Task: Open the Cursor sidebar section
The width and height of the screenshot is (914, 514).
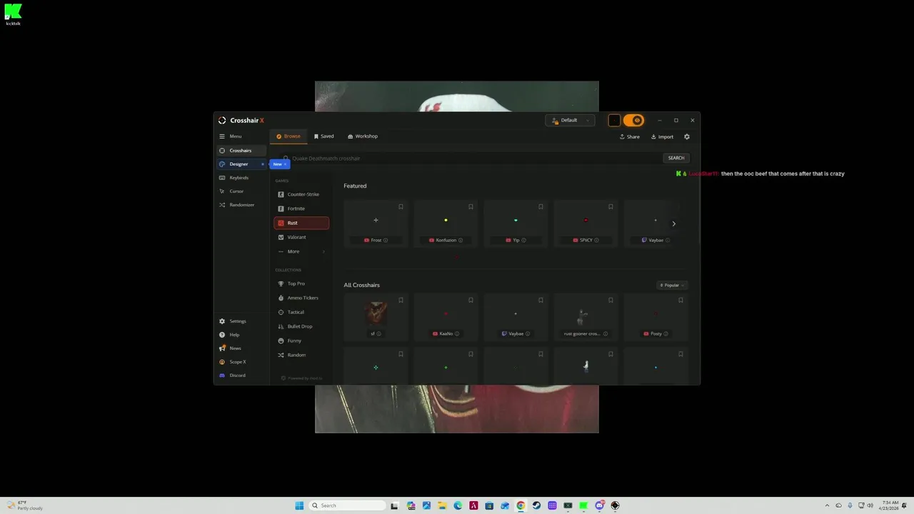Action: coord(241,191)
